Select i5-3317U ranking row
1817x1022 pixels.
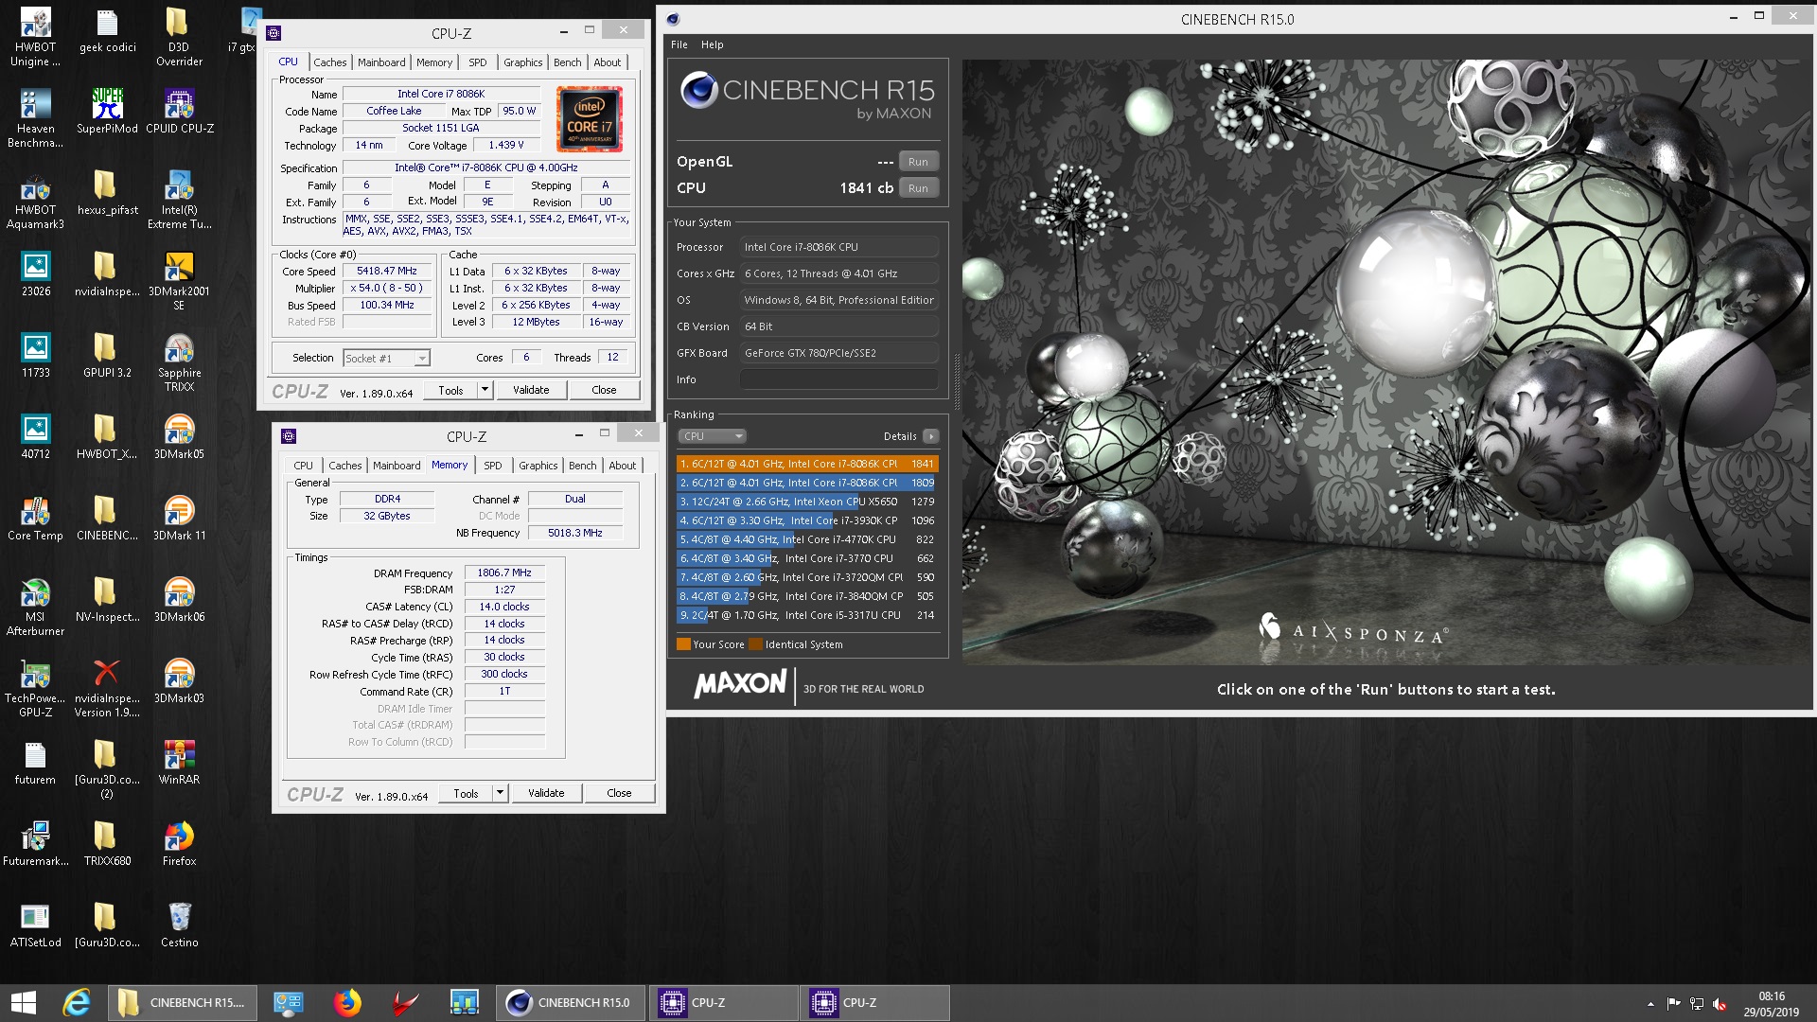(x=807, y=615)
